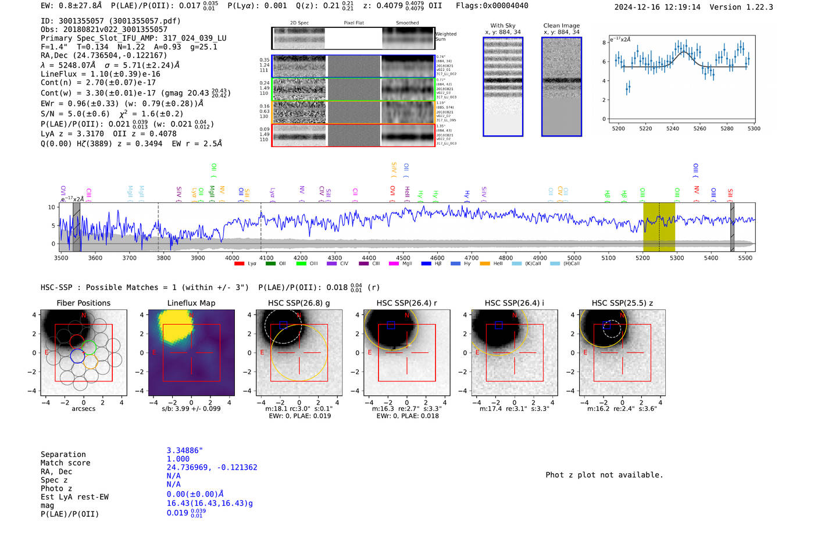Open the HSC SSP(26.4) i cutout

tap(515, 353)
